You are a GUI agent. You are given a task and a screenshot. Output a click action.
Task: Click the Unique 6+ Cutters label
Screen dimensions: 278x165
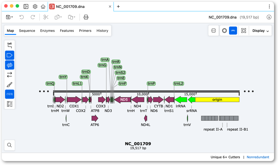tap(225, 157)
